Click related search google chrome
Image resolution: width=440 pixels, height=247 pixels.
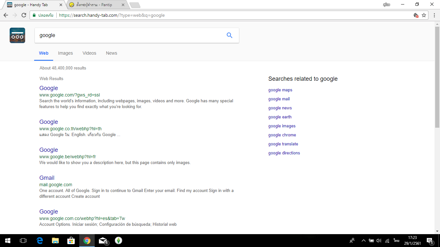tap(282, 135)
